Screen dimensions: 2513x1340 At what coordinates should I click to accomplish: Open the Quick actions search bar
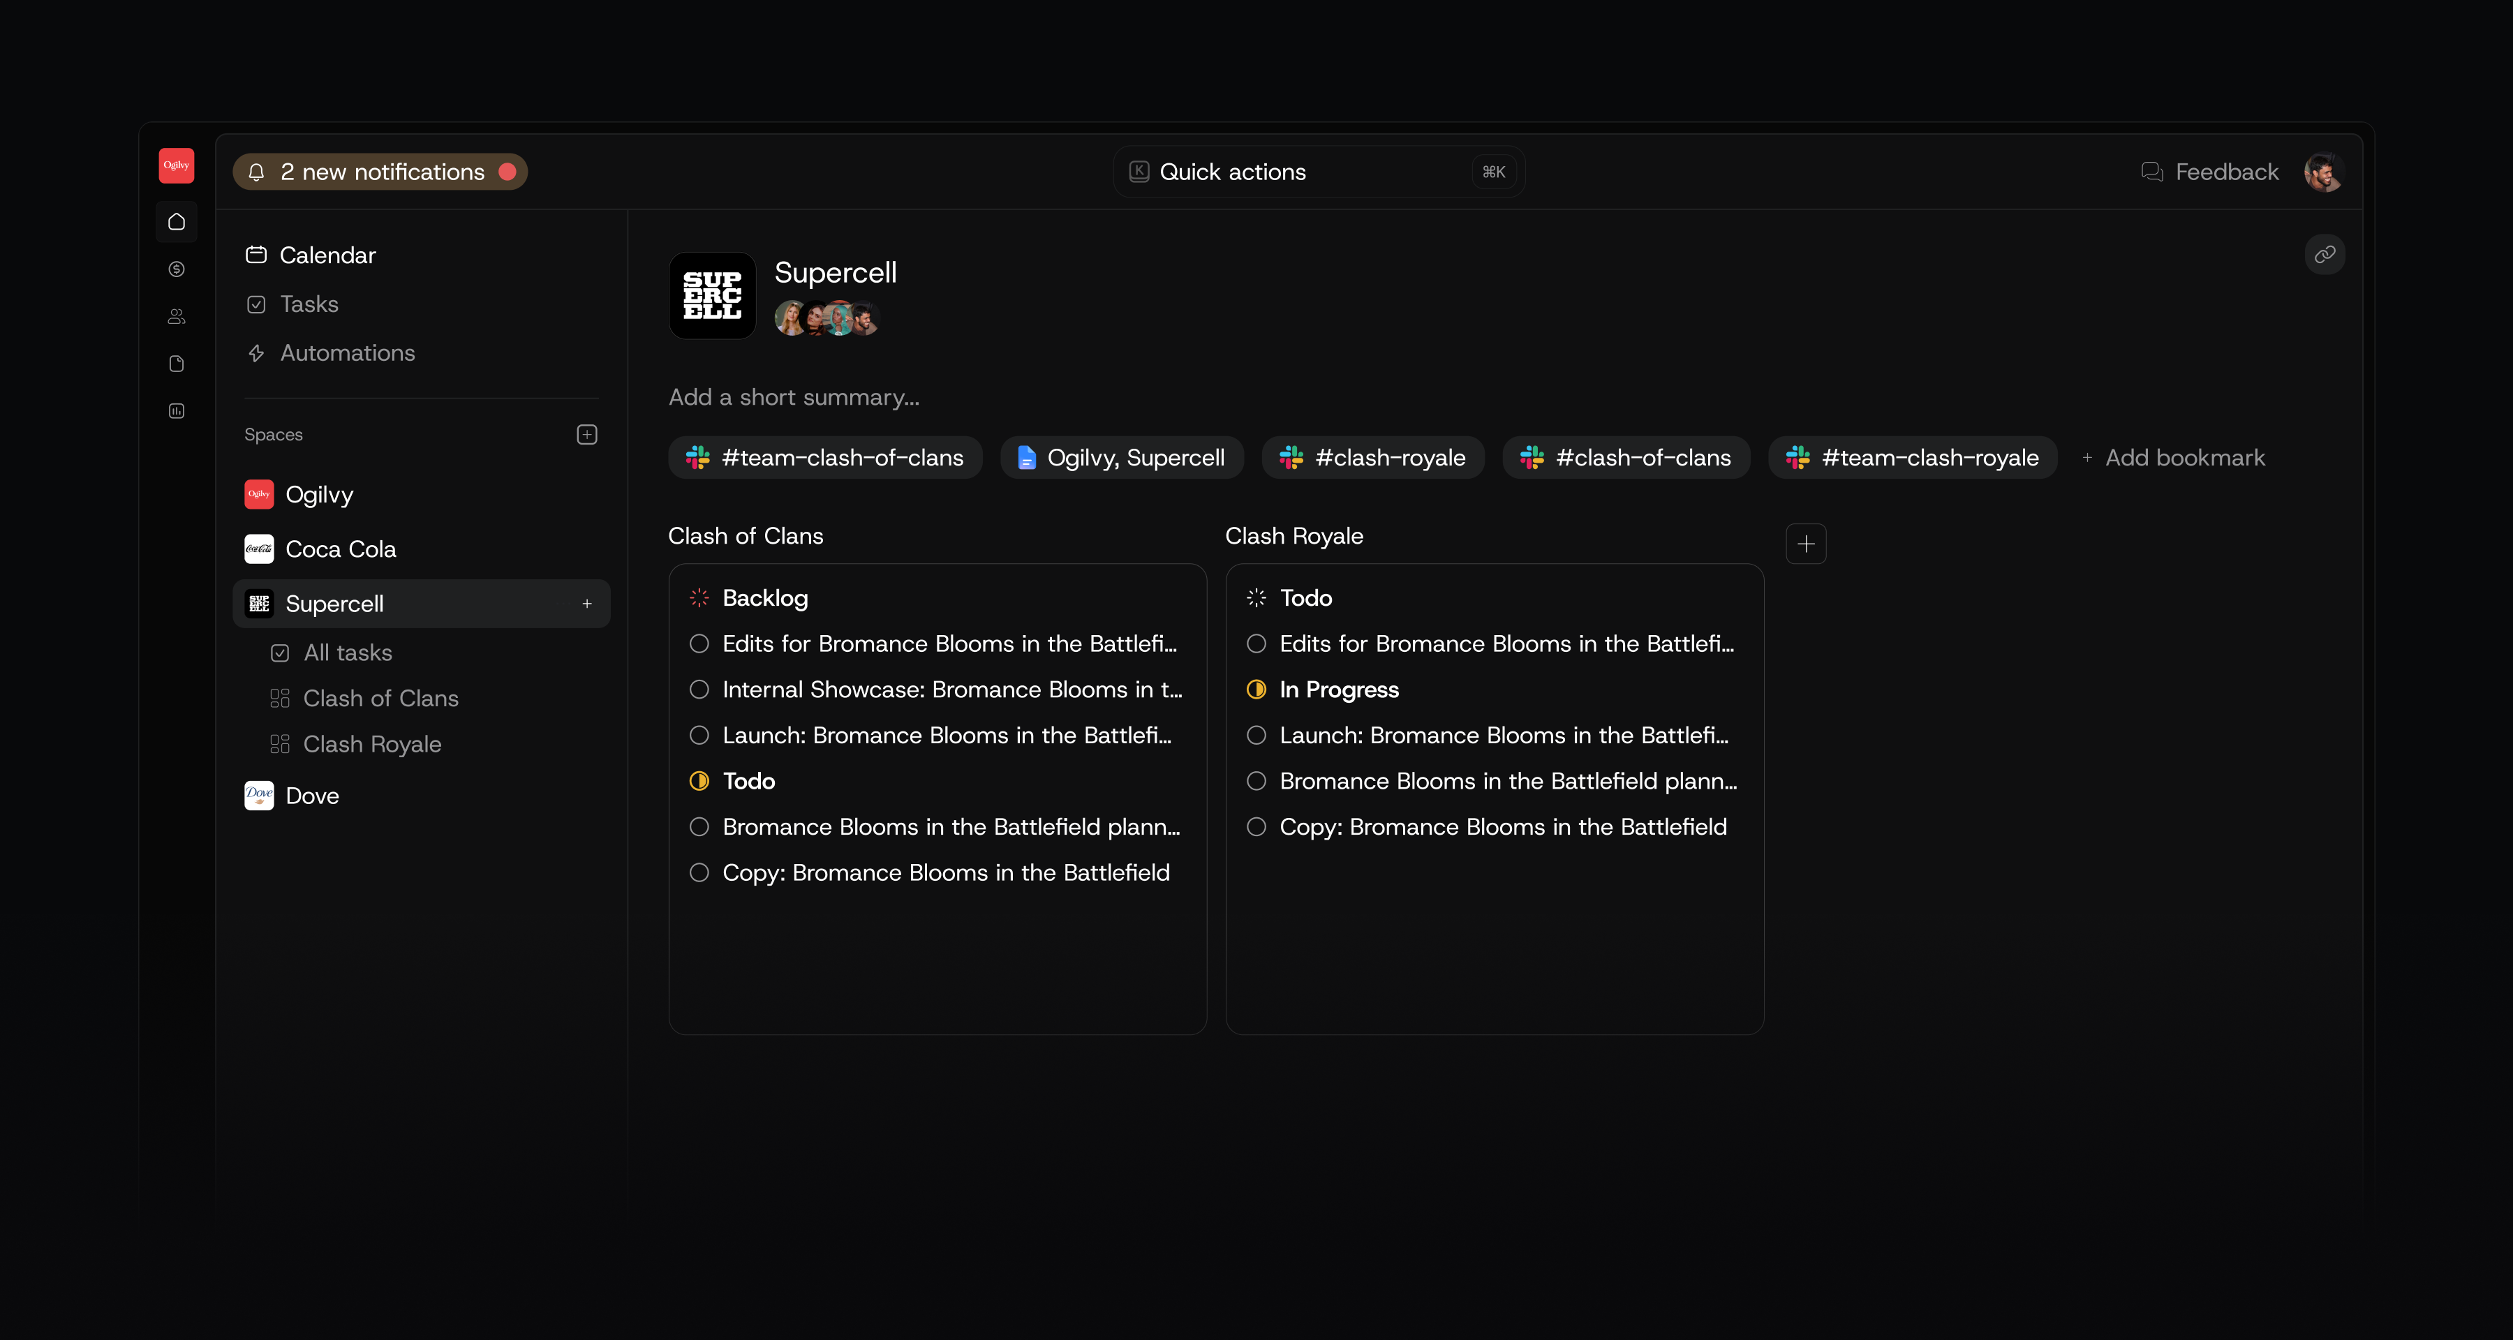(x=1320, y=172)
